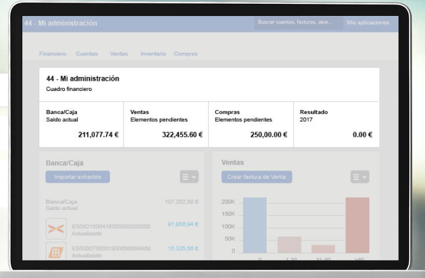Click the 91.956,94 € balance link
This screenshot has height=278, width=425.
183,224
